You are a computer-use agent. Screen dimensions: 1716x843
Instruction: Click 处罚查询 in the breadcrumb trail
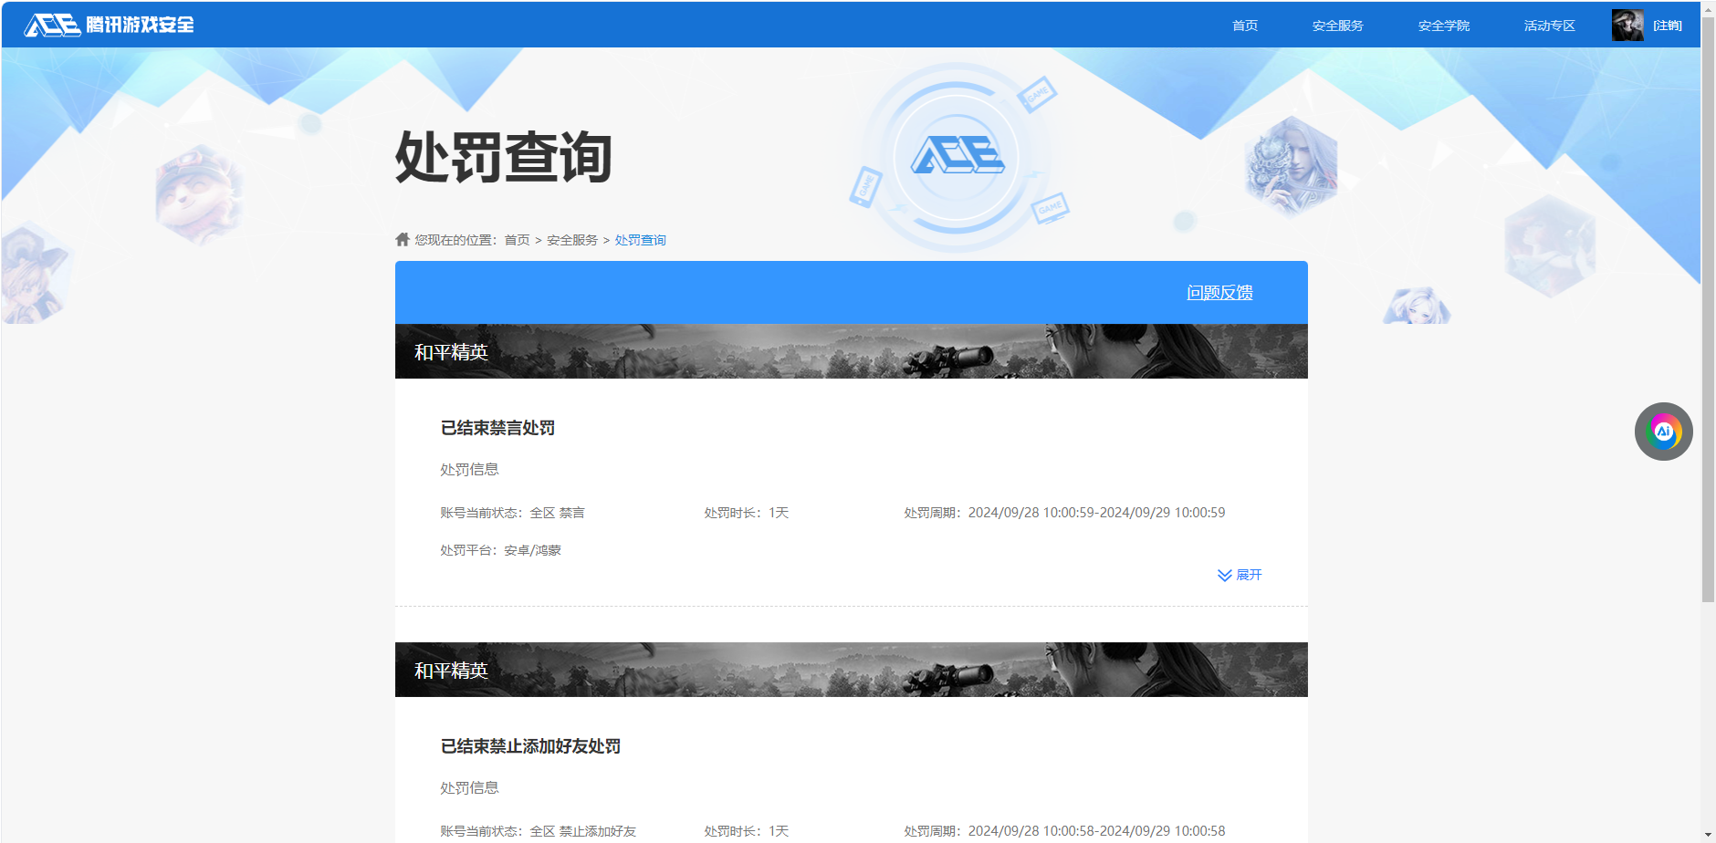tap(640, 240)
